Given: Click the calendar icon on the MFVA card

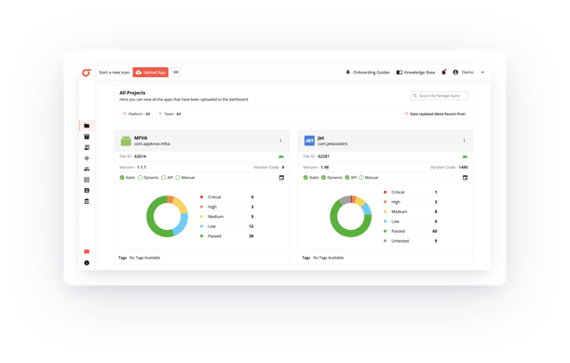Looking at the screenshot, I should click(281, 178).
